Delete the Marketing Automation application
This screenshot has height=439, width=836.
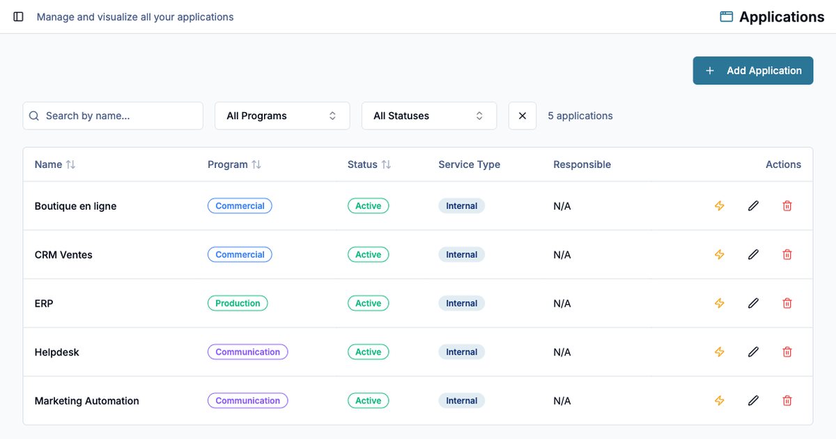(x=787, y=401)
